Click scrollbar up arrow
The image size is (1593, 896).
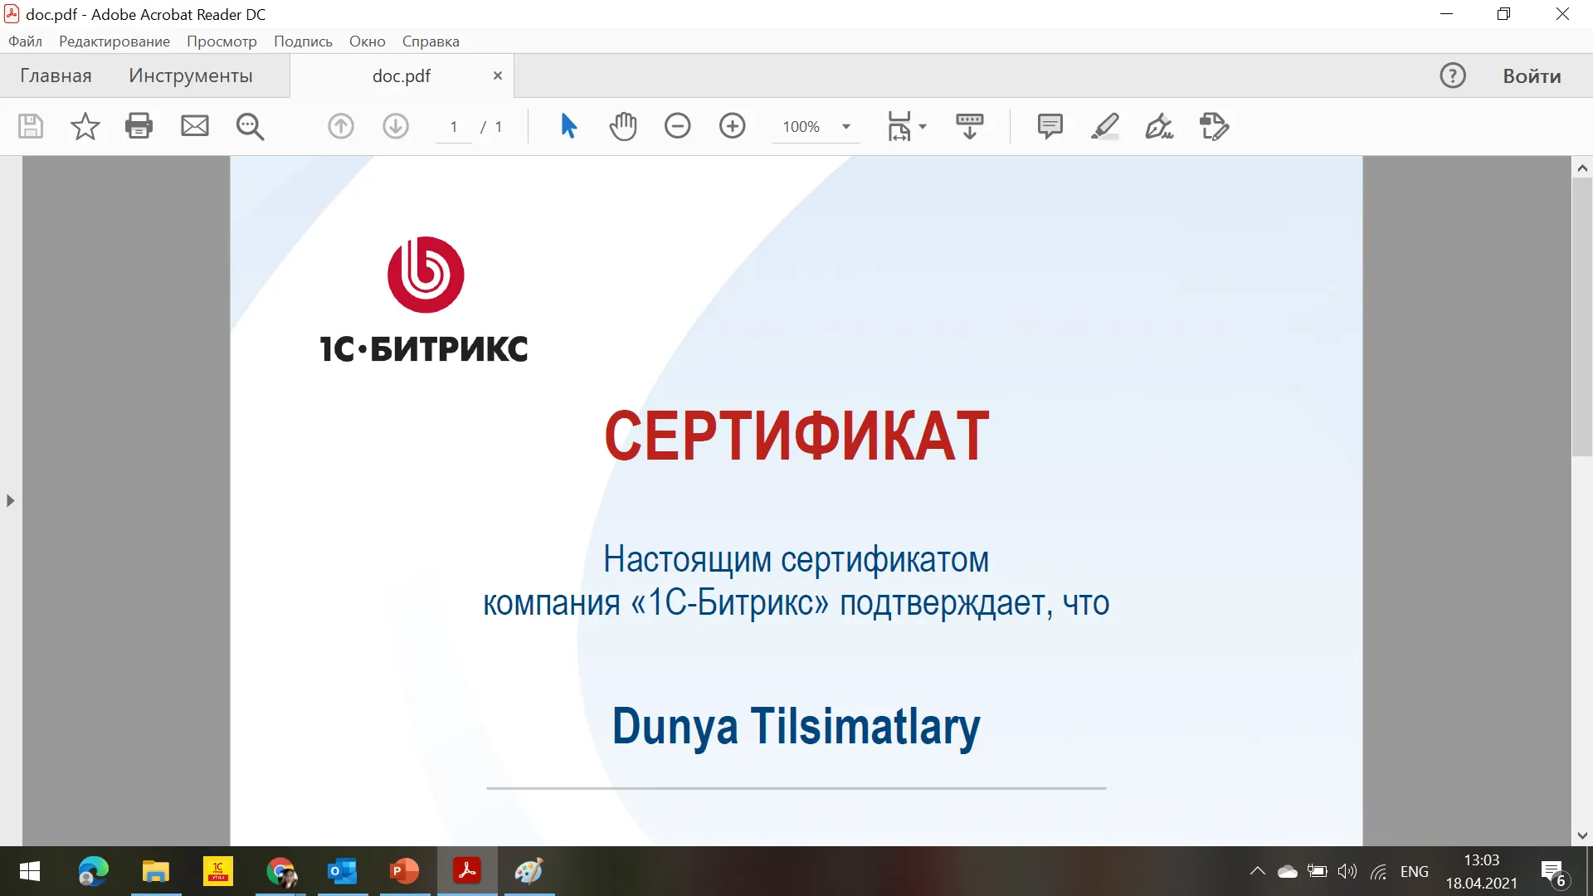click(x=1581, y=168)
